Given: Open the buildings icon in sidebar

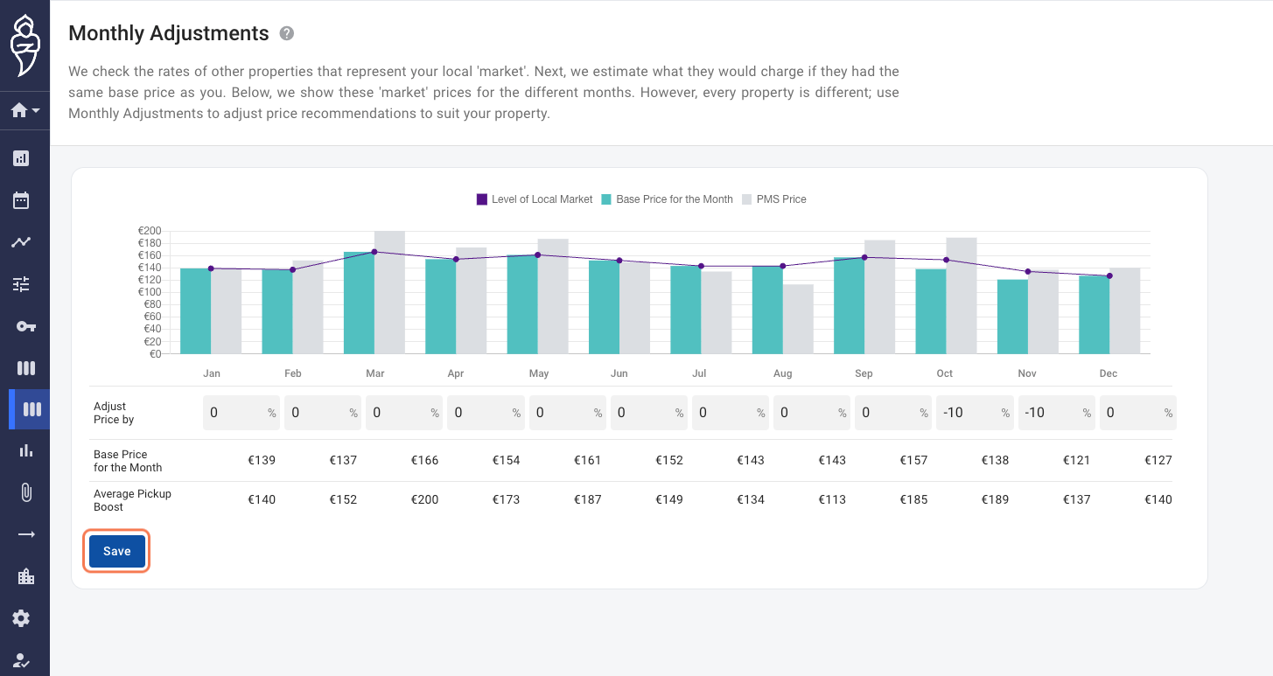Looking at the screenshot, I should tap(26, 576).
